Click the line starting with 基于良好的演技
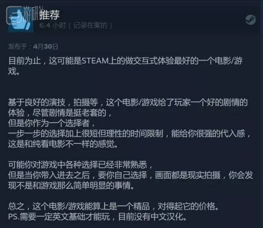263x228 pixels. (128, 102)
